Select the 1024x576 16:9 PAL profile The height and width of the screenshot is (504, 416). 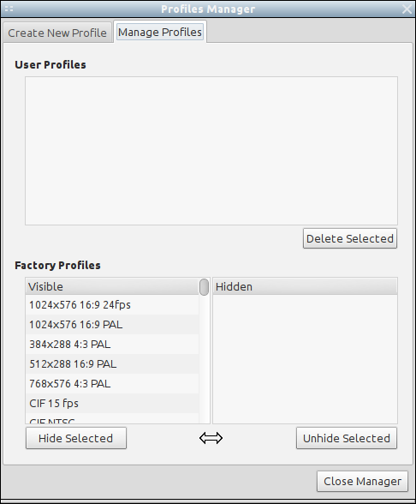[x=112, y=325]
